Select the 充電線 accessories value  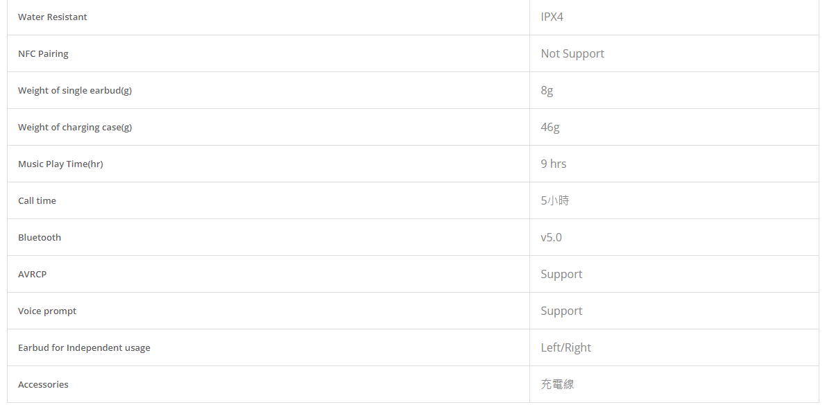pos(557,384)
